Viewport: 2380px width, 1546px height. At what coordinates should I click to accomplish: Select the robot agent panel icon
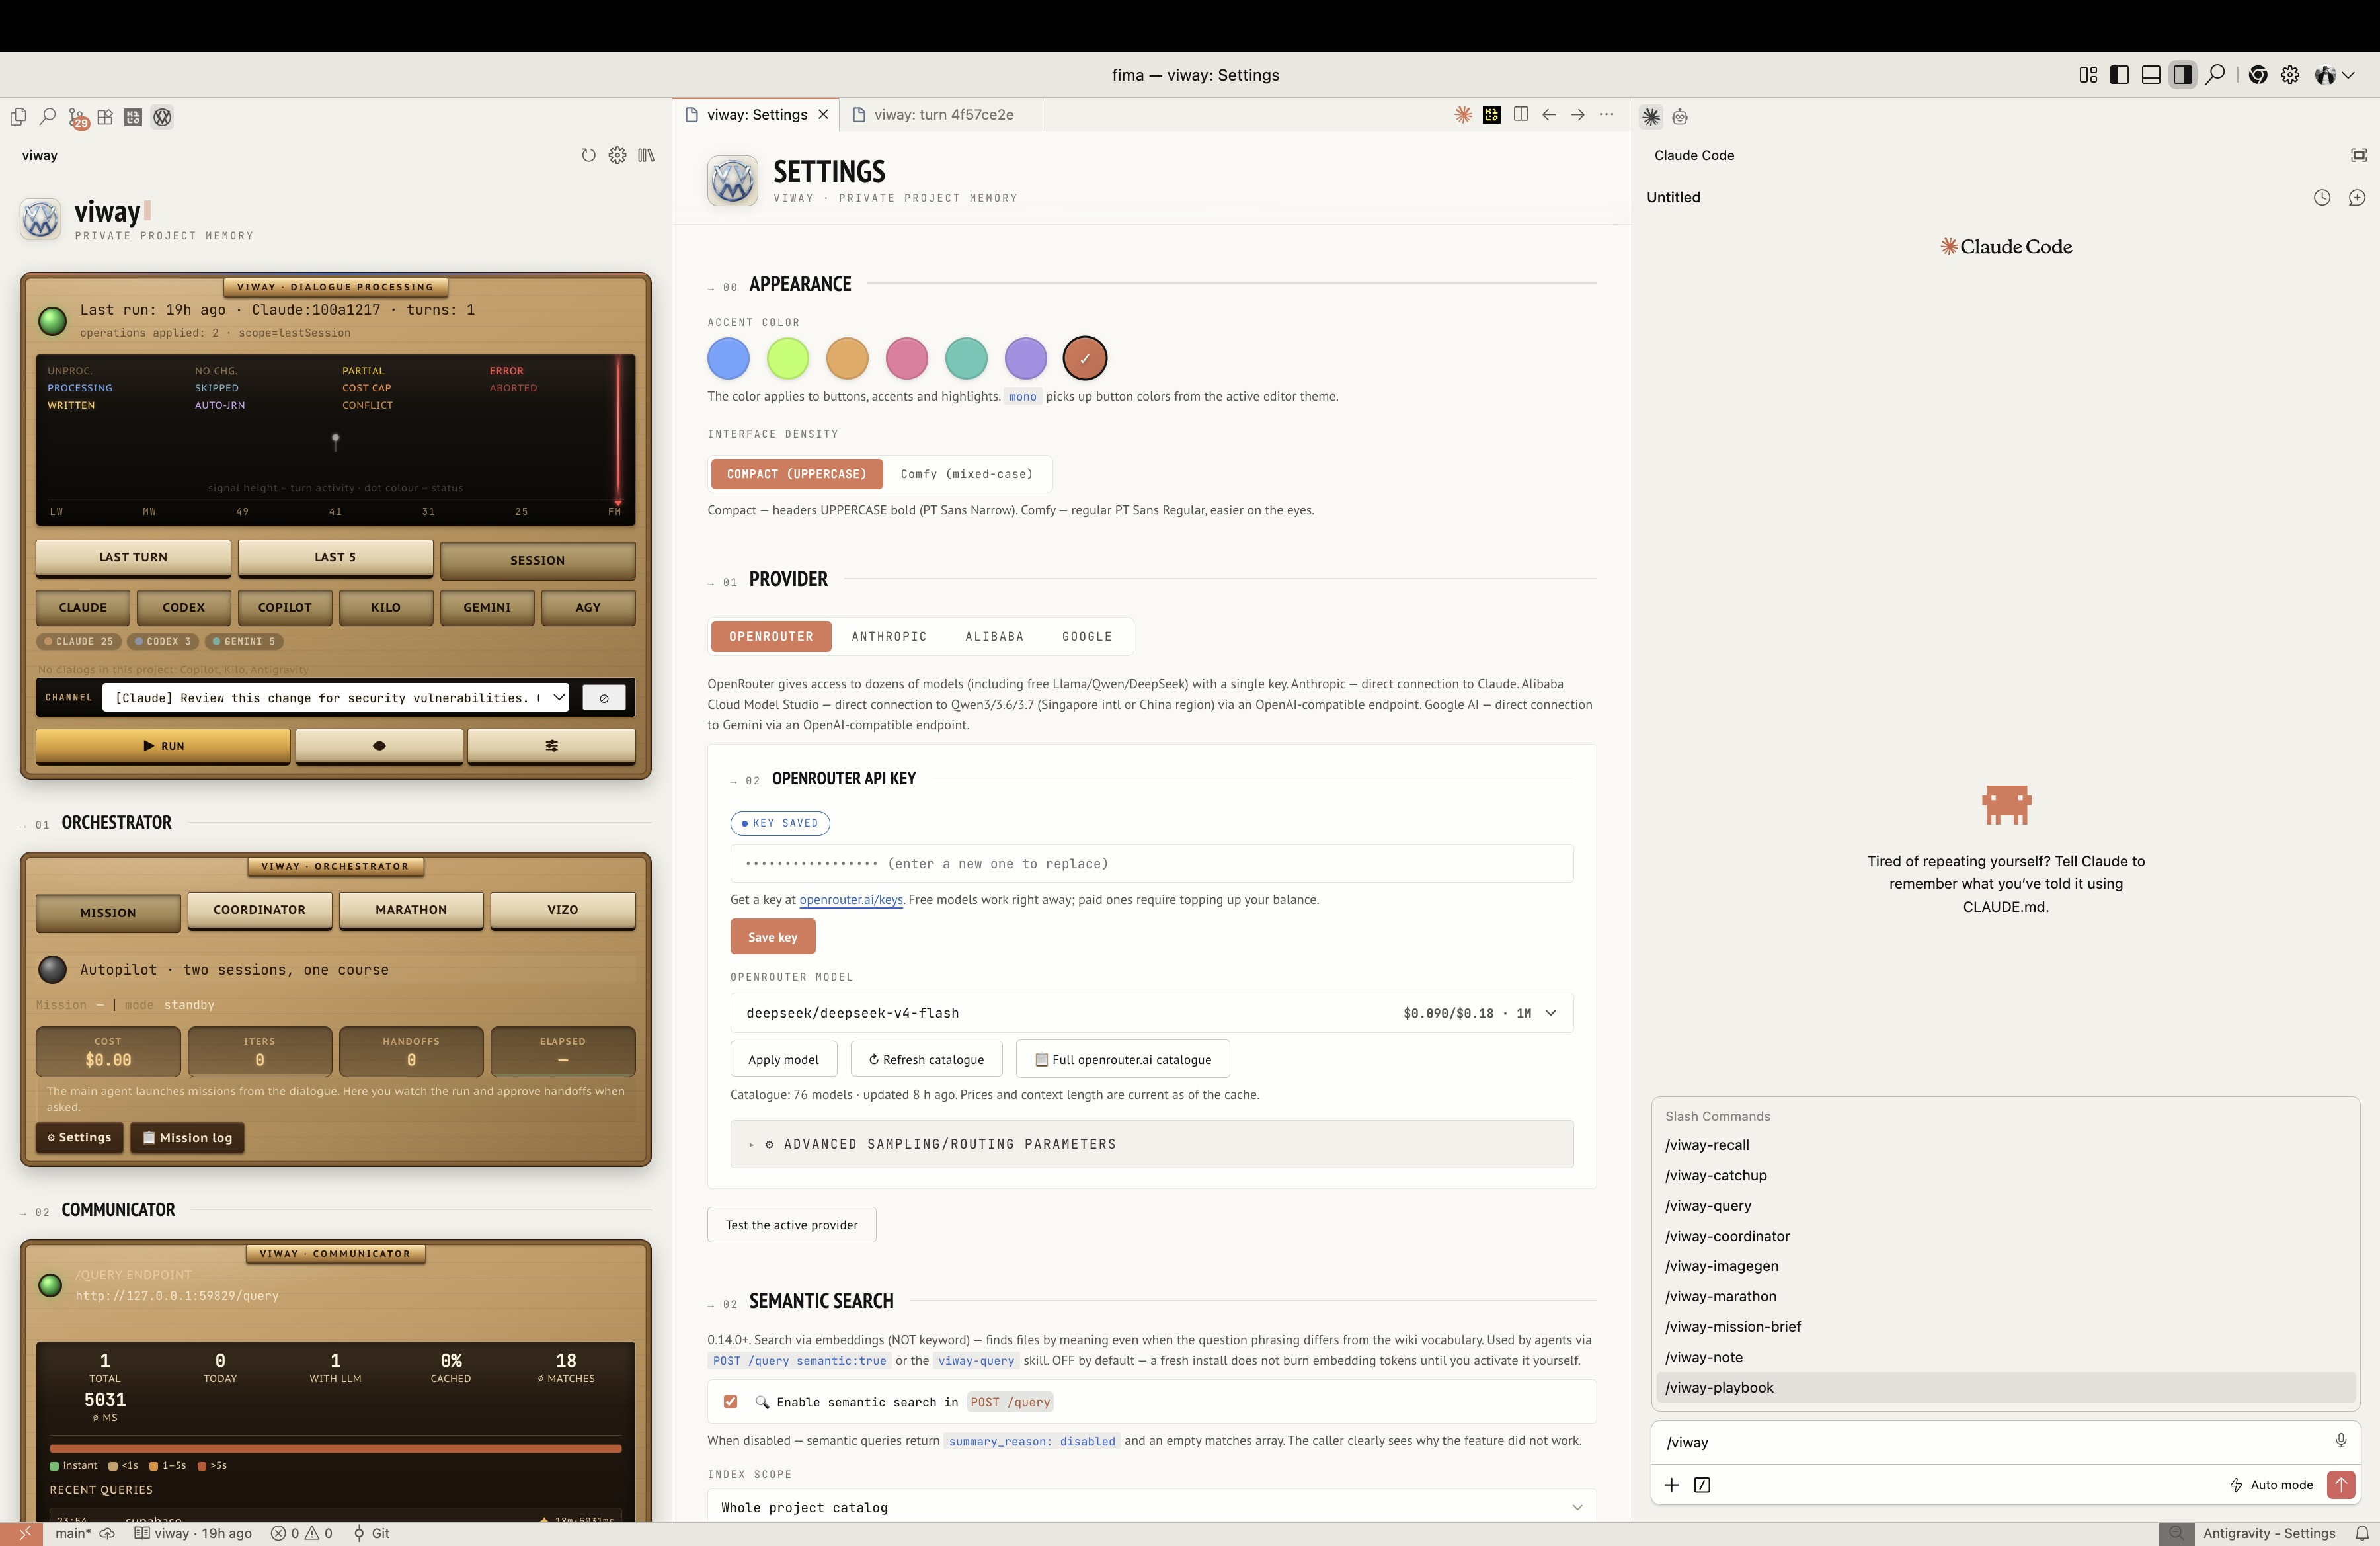pyautogui.click(x=1680, y=117)
